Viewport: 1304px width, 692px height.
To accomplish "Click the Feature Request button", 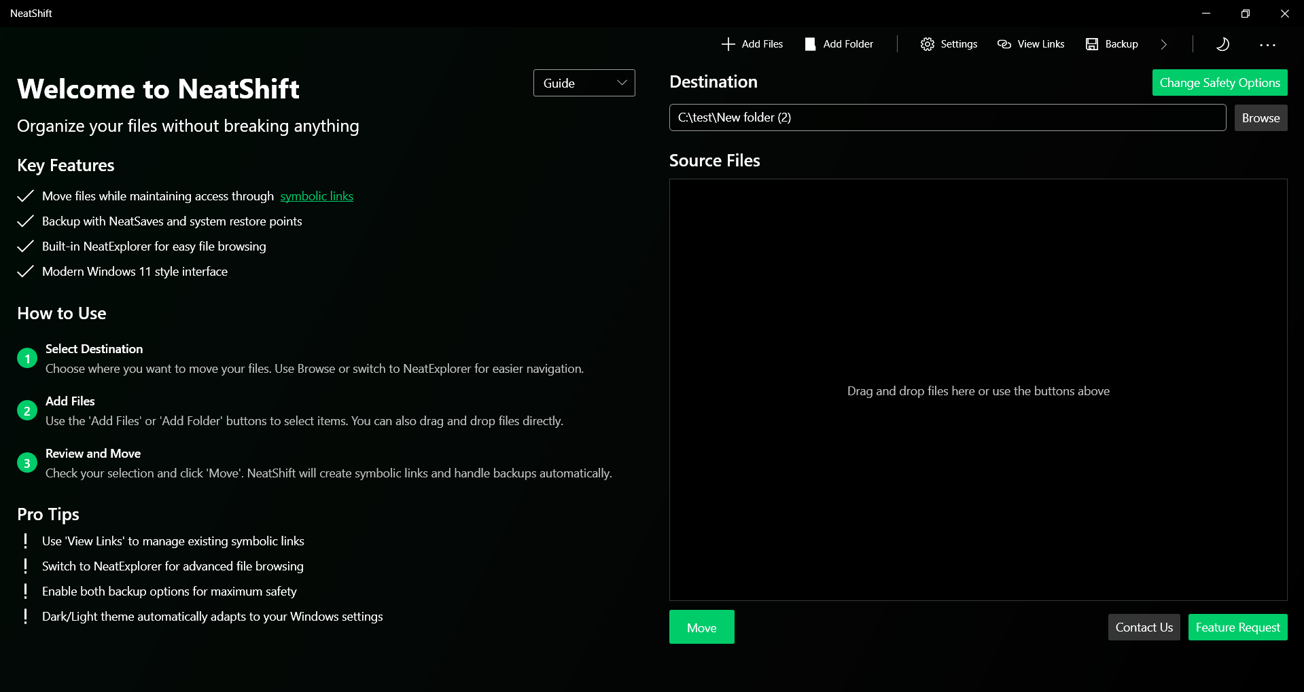I will pos(1238,627).
